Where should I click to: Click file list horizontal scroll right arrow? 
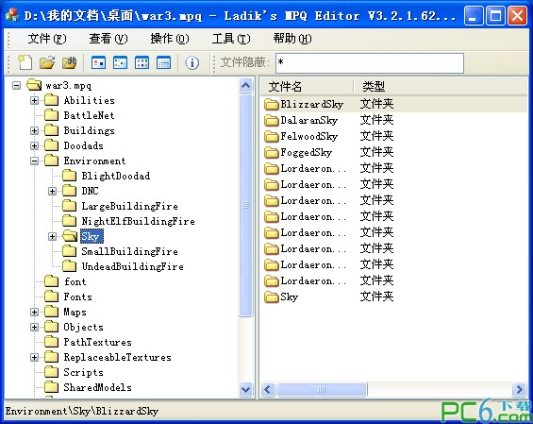(520, 389)
